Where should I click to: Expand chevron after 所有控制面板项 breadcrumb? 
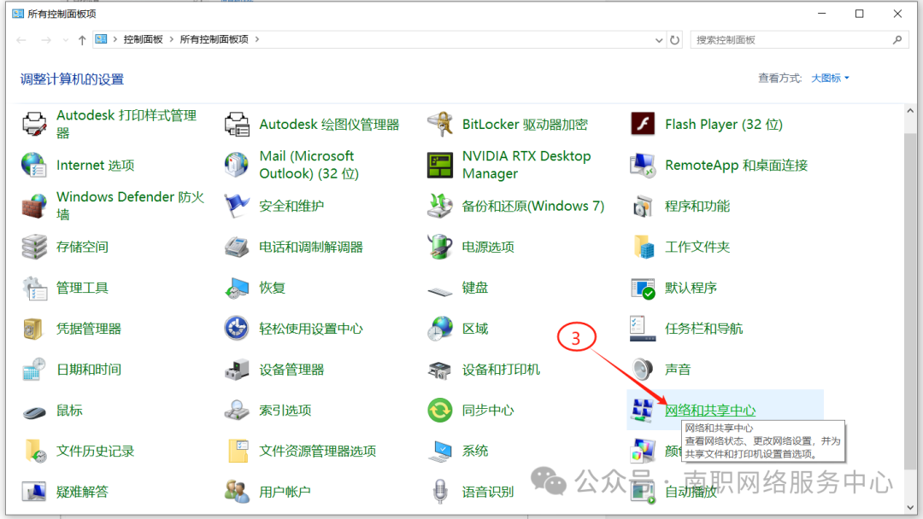coord(257,39)
